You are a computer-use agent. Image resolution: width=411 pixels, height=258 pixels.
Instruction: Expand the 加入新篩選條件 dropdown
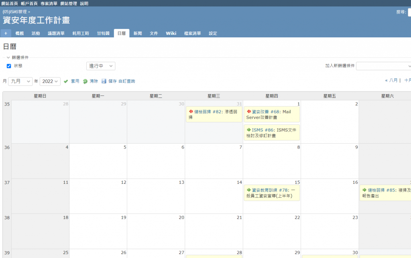pos(384,66)
